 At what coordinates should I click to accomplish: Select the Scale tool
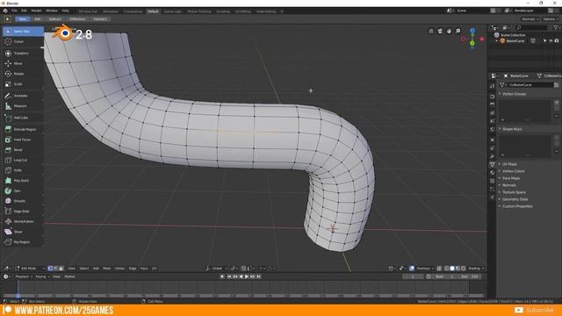pos(23,84)
